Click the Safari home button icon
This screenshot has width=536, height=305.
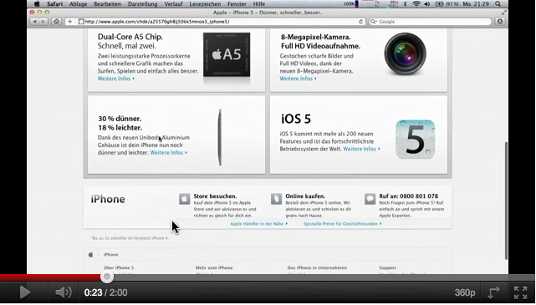56,22
